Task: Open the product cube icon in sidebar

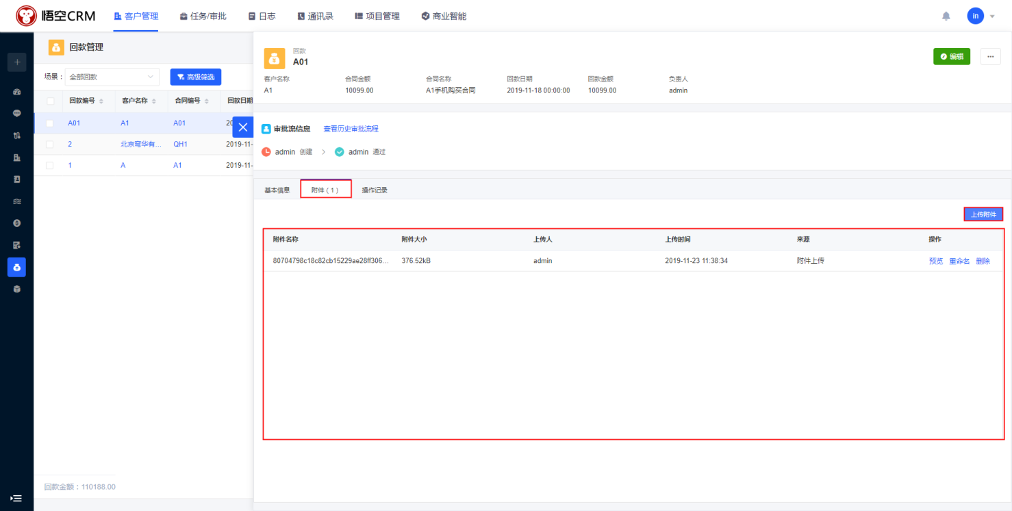Action: pyautogui.click(x=16, y=289)
